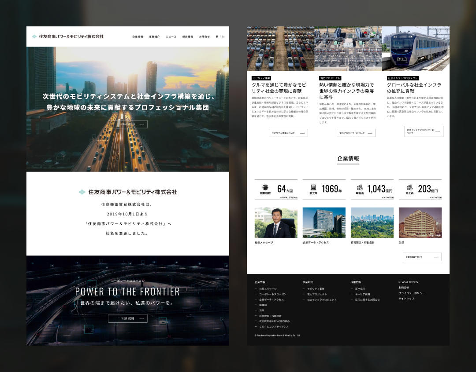The width and height of the screenshot is (476, 372).
Task: Open the 採用情報 header menu item
Action: [x=188, y=36]
